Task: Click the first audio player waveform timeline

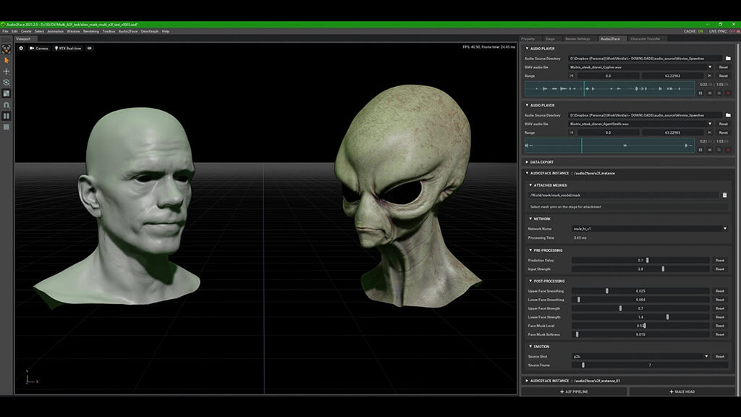Action: 609,89
